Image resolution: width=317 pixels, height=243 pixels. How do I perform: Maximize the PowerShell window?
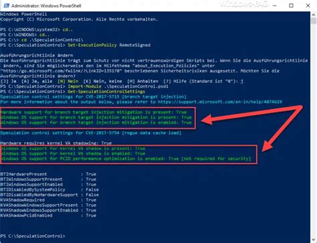pyautogui.click(x=291, y=5)
